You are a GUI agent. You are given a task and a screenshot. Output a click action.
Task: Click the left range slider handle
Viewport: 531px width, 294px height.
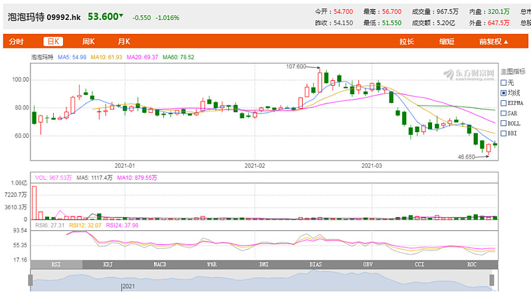tap(31, 280)
